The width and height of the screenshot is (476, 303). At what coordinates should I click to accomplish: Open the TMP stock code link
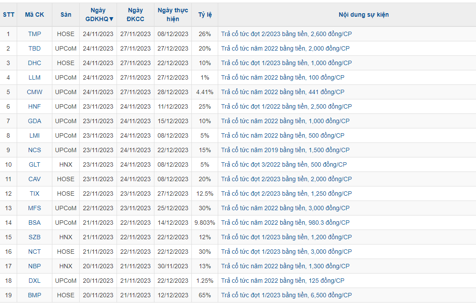[34, 34]
